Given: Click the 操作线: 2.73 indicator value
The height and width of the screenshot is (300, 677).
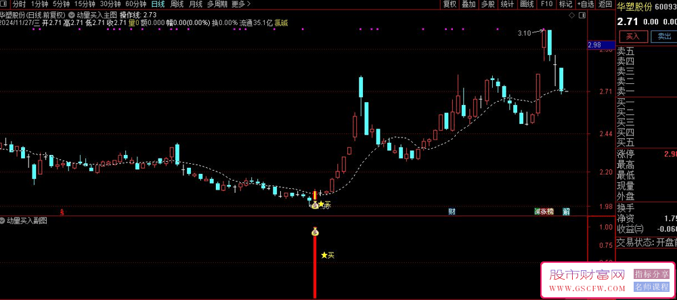Looking at the screenshot, I should (137, 14).
